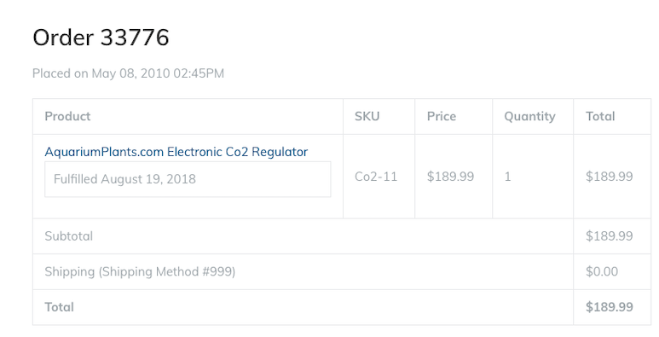The height and width of the screenshot is (337, 659).
Task: Select the bold order total $189.99
Action: tap(609, 307)
